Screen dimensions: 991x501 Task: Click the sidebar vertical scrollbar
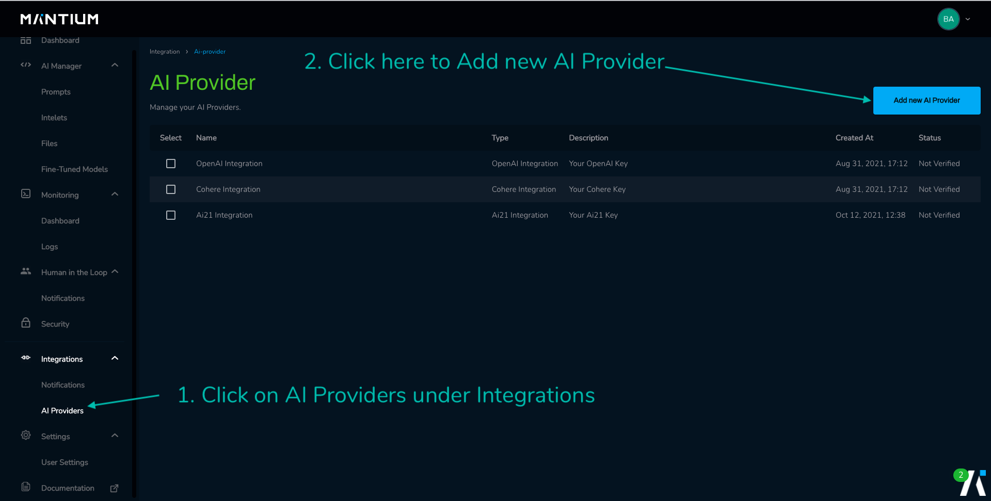tap(134, 273)
